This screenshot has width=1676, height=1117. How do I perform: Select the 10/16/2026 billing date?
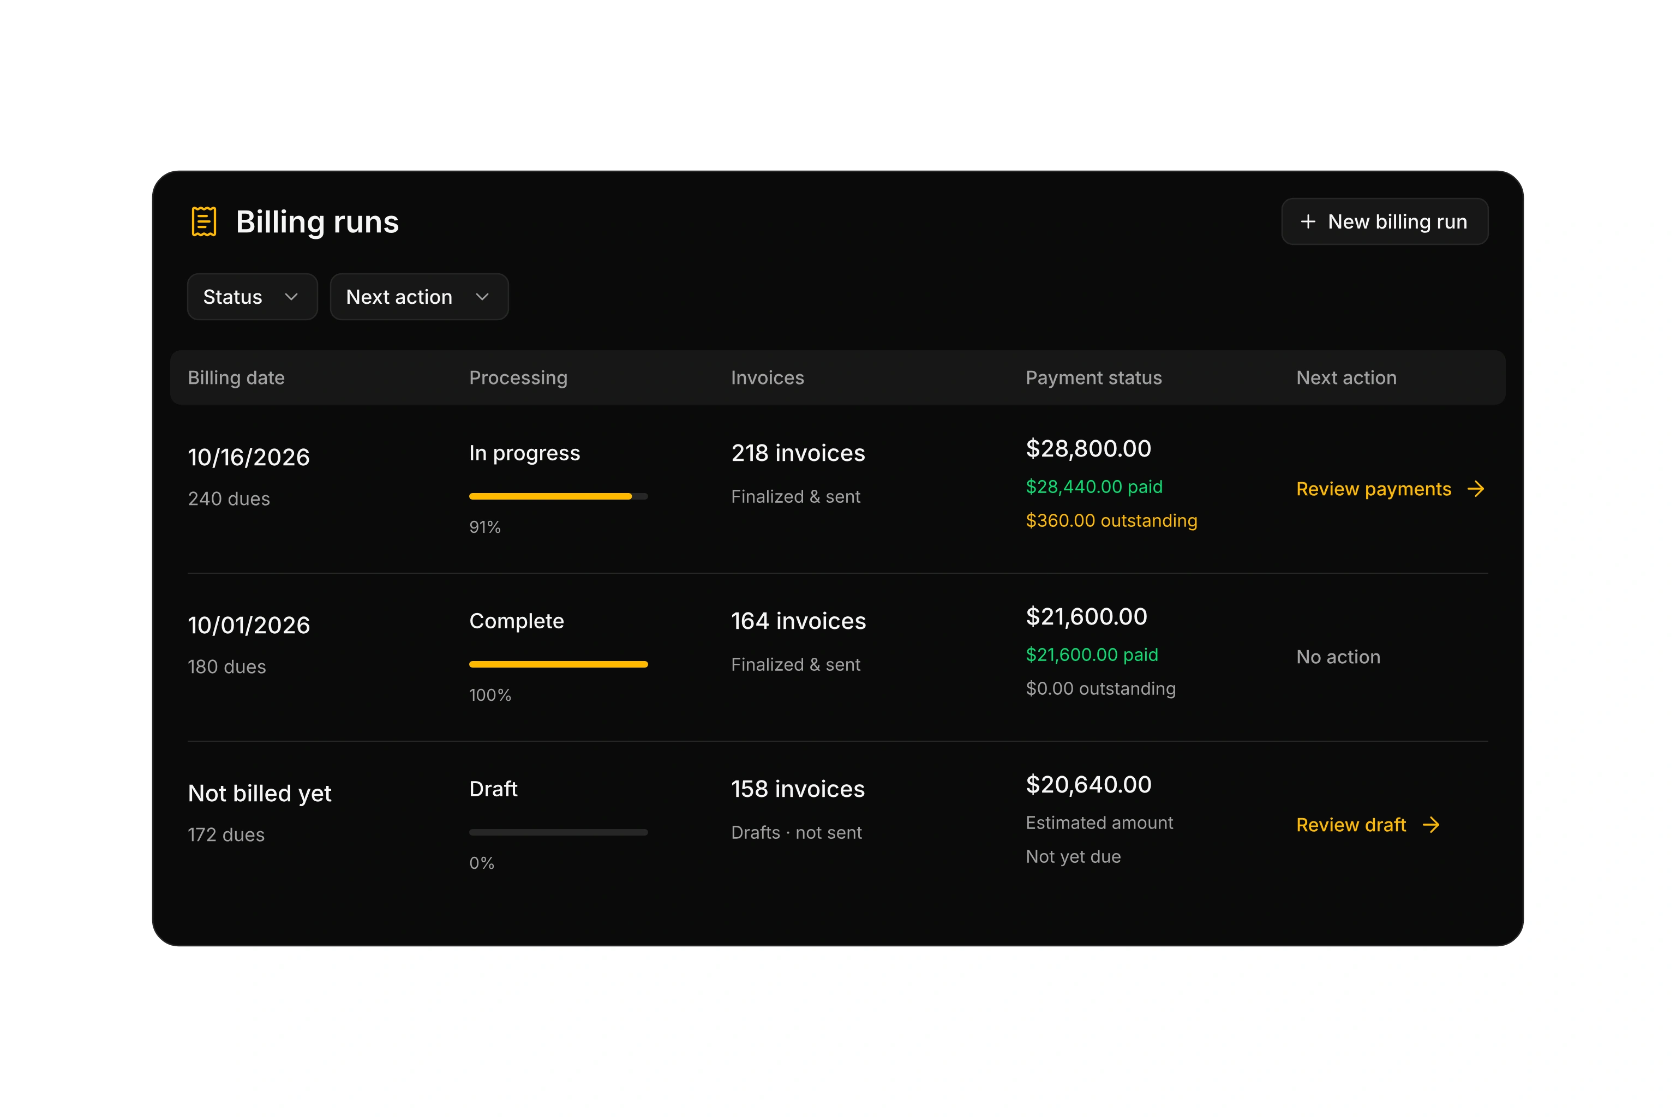(x=249, y=458)
